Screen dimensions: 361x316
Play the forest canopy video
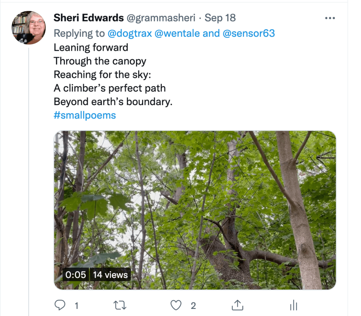click(195, 210)
